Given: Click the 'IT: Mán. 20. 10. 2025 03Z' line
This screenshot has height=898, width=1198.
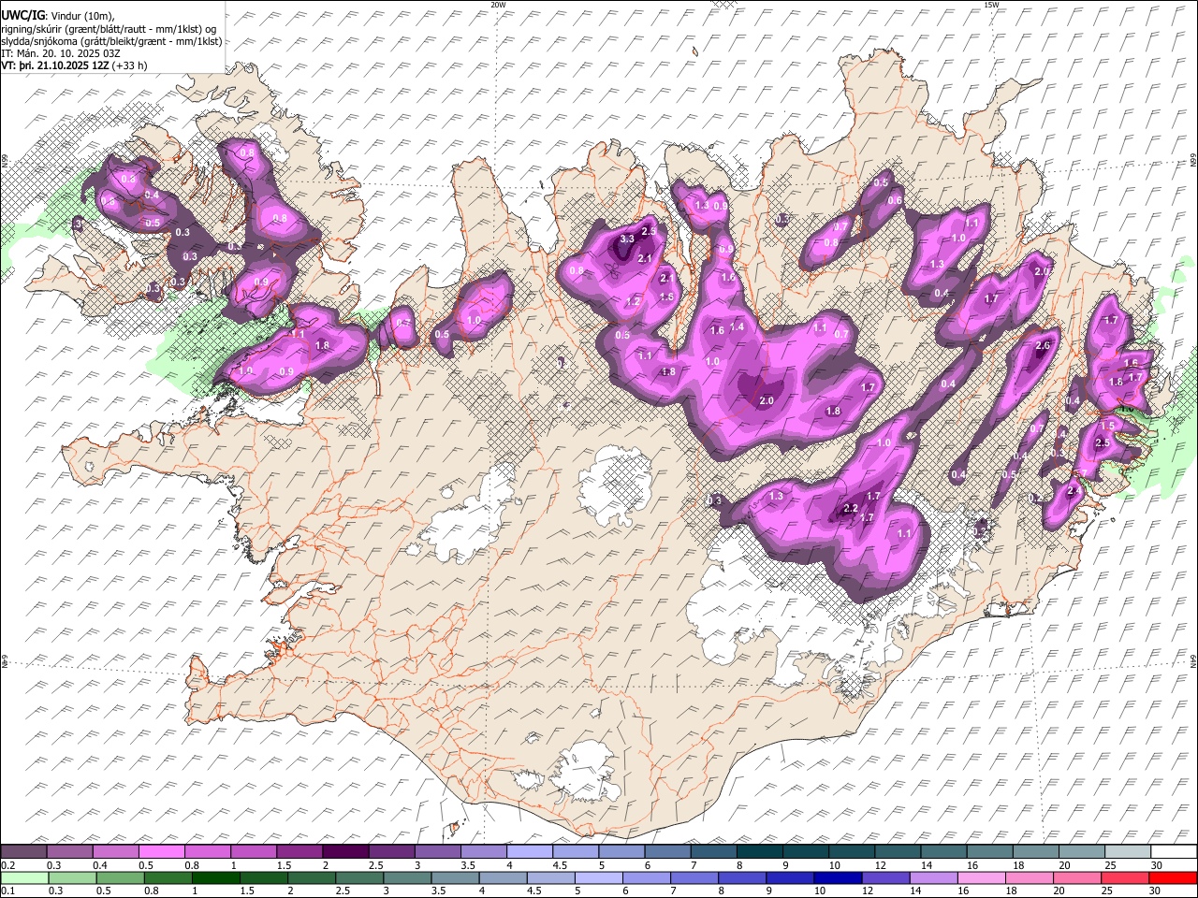Looking at the screenshot, I should [61, 53].
